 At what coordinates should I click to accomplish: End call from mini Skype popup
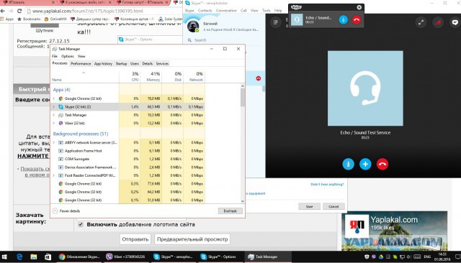coord(357,19)
